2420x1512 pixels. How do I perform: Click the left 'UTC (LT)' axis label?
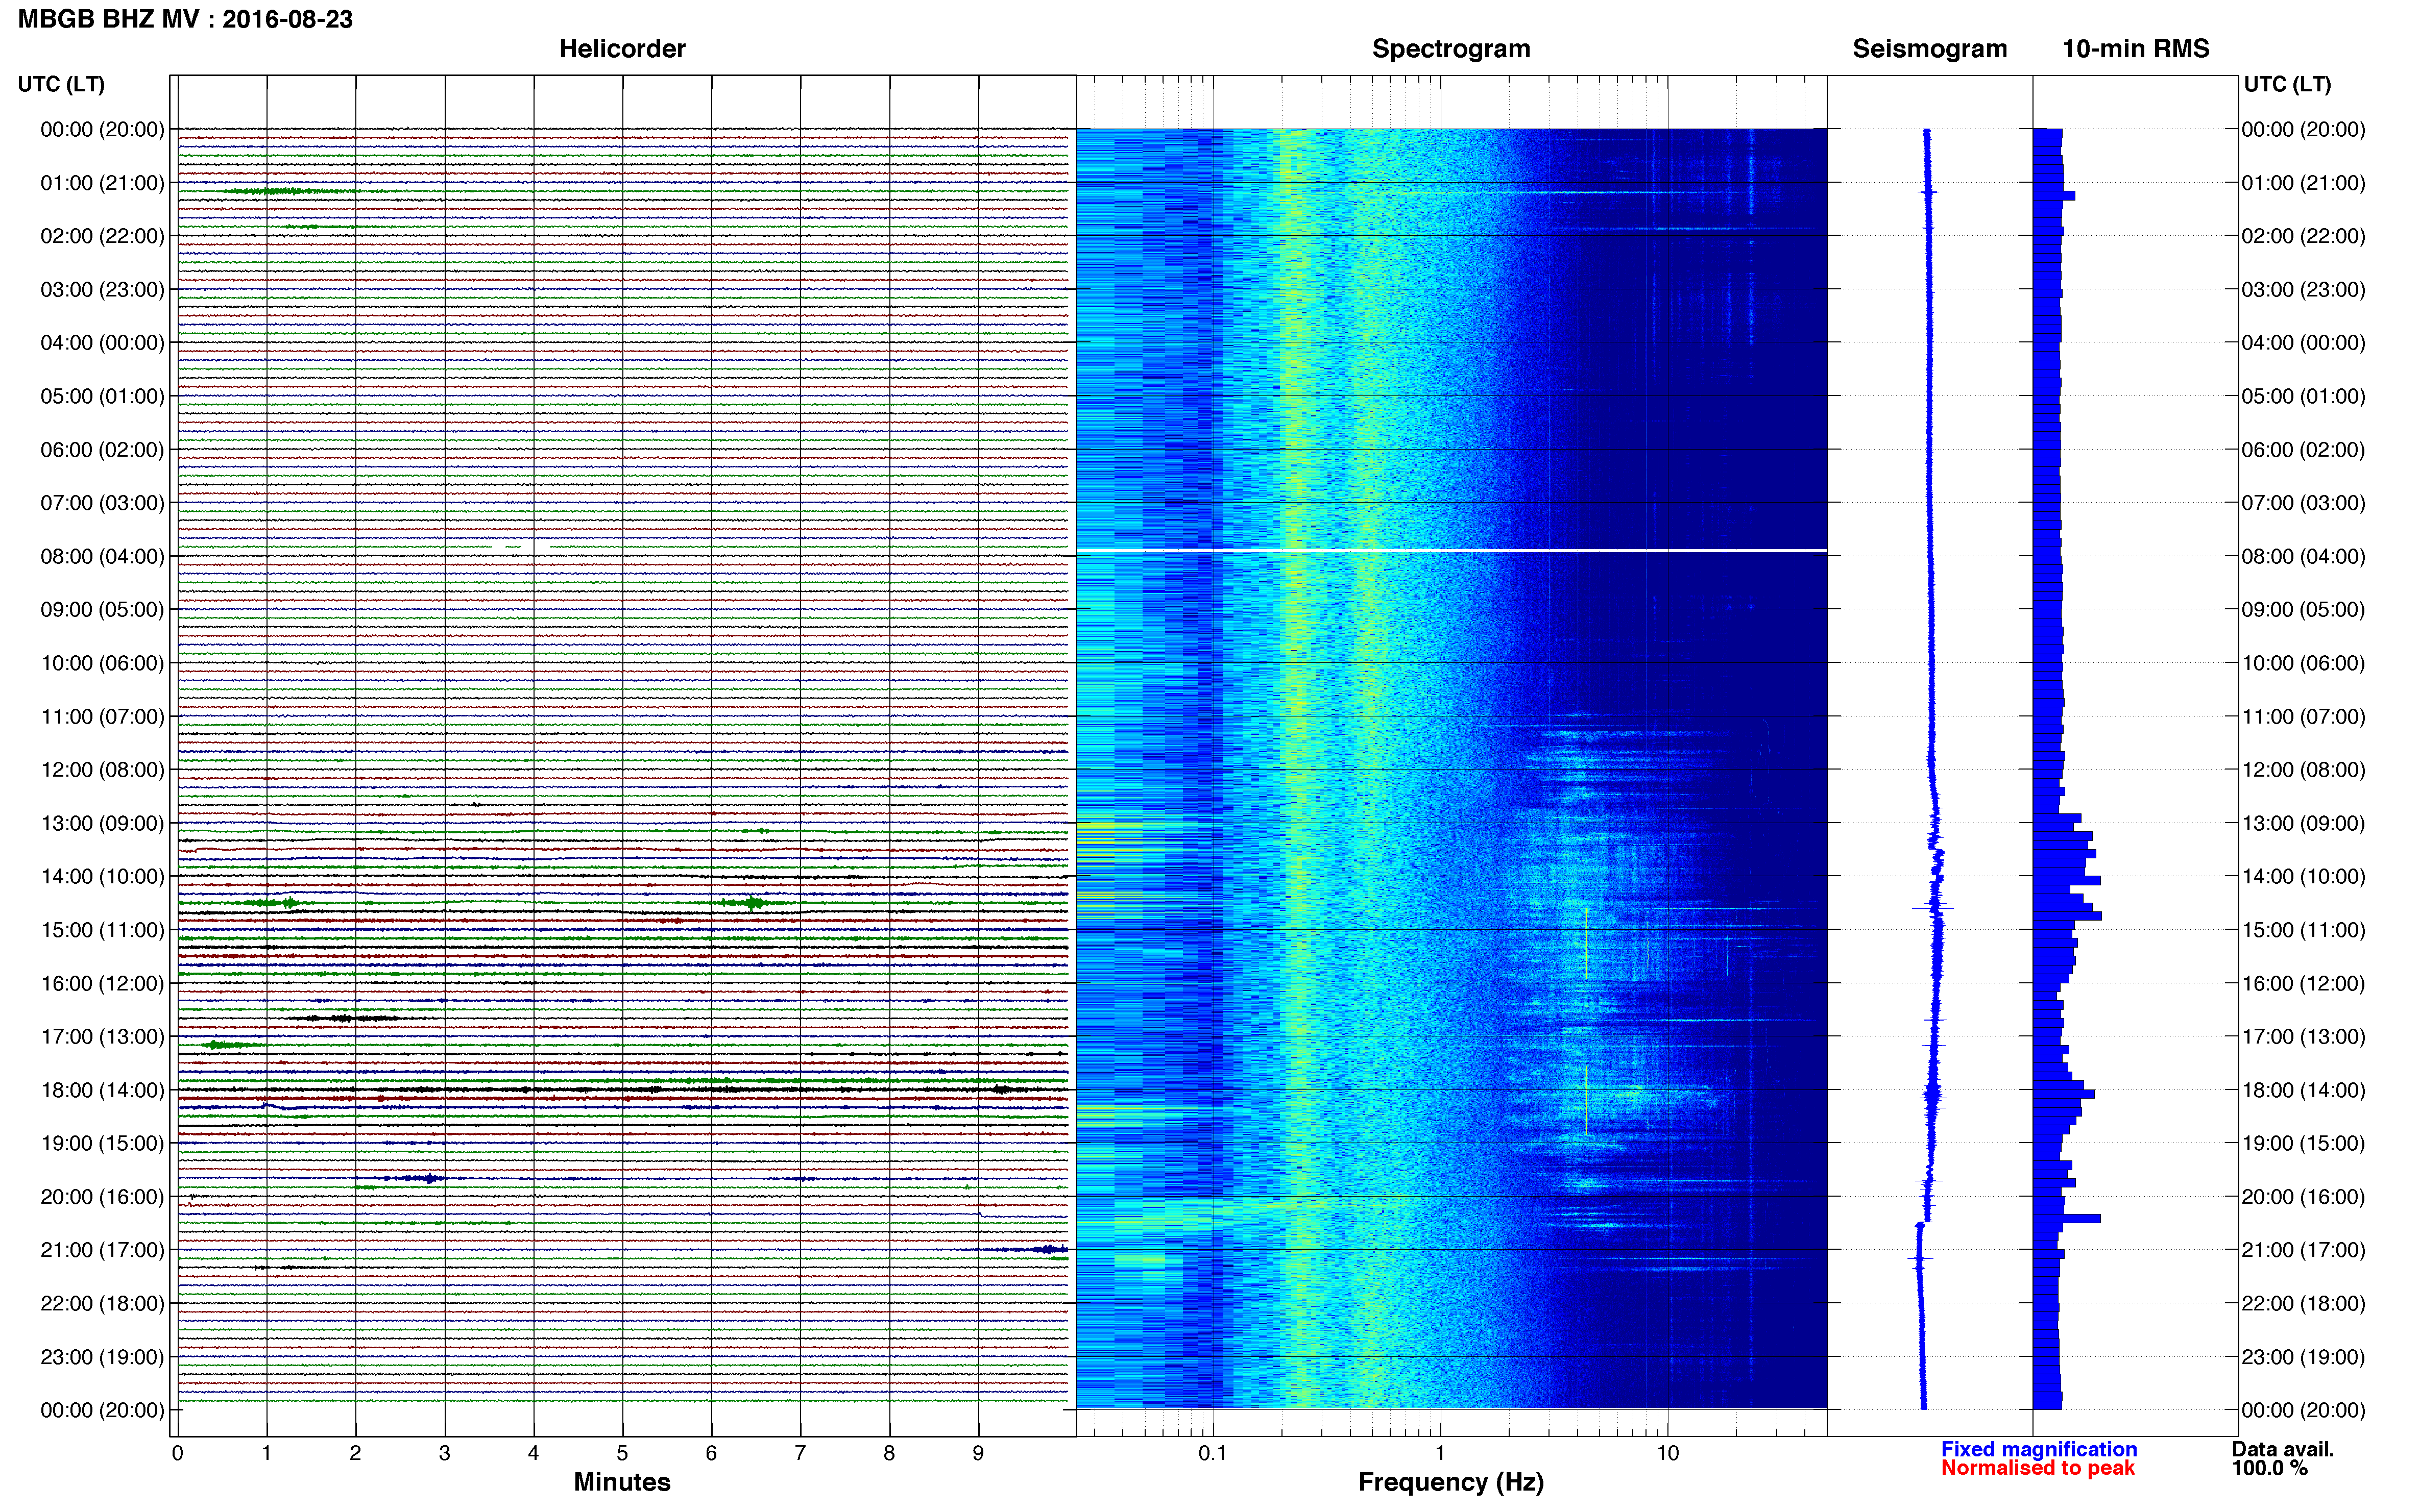pos(61,84)
